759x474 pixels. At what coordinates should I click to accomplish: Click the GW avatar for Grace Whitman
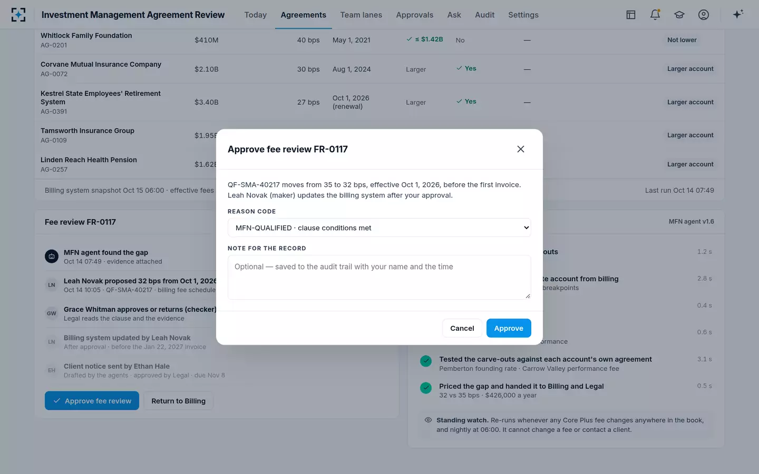[52, 313]
